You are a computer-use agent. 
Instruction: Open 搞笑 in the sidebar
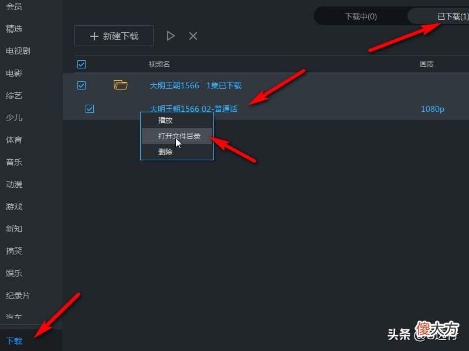click(x=13, y=251)
